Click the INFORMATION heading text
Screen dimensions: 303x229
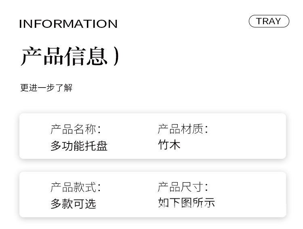coord(68,24)
